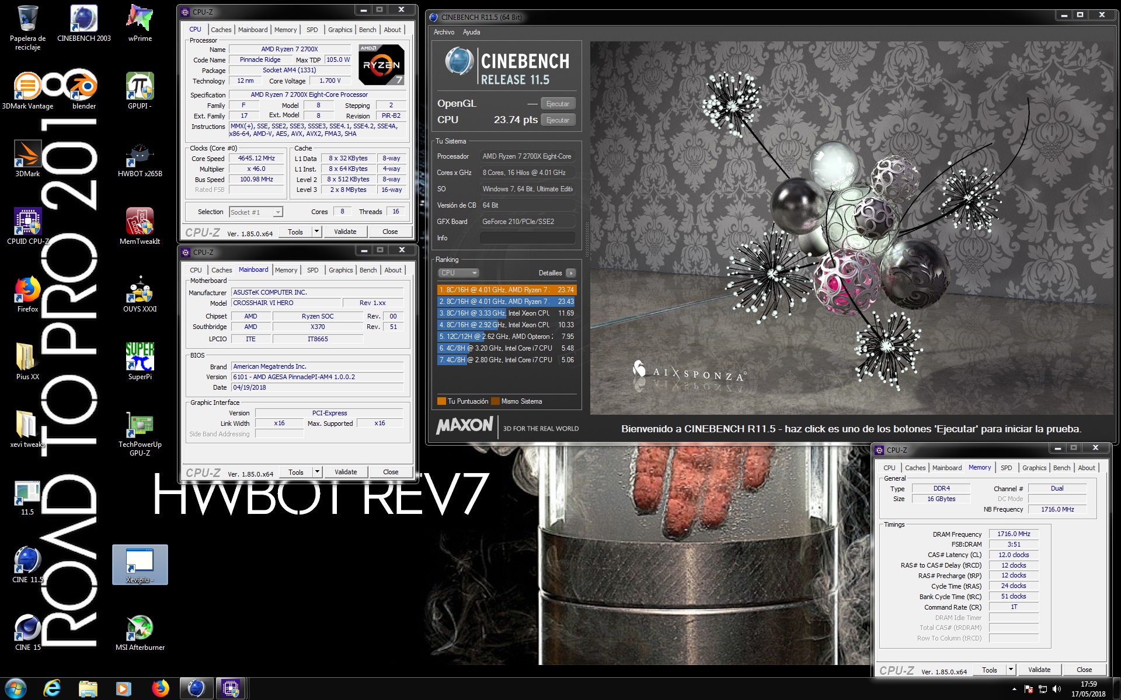
Task: Open MSI Afterburner shortcut
Action: 140,632
